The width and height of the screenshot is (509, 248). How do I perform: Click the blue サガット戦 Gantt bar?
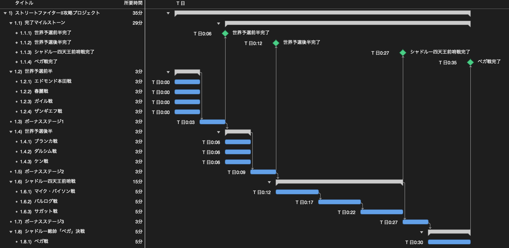point(382,212)
